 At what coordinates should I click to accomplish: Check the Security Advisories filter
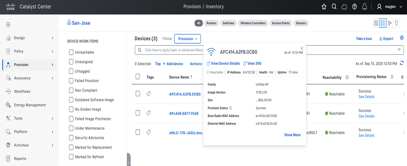(71, 138)
